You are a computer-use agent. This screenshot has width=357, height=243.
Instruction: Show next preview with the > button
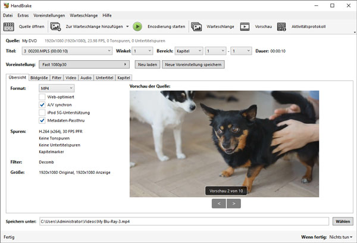(x=234, y=203)
